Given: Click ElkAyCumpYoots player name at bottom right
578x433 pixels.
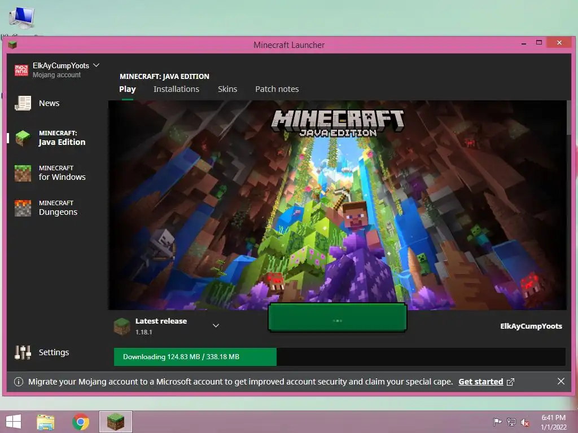Looking at the screenshot, I should click(531, 326).
